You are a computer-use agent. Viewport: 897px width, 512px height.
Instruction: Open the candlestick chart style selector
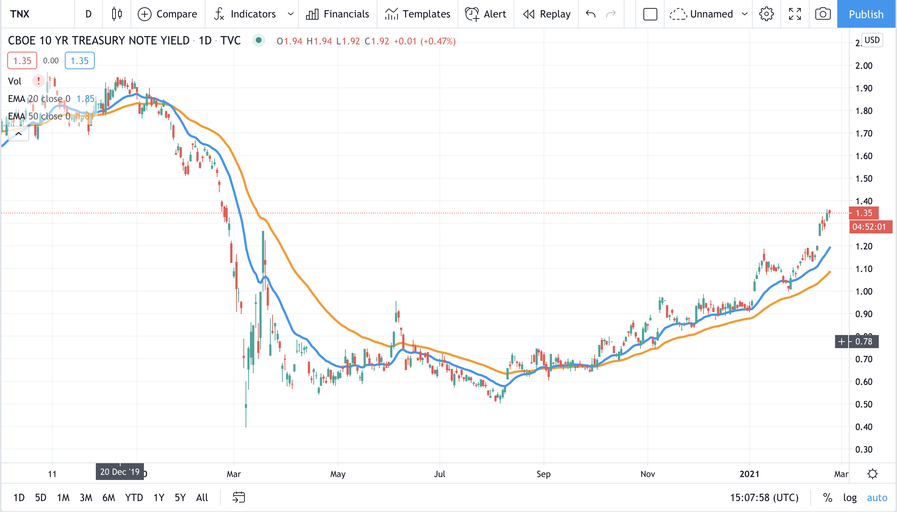117,14
